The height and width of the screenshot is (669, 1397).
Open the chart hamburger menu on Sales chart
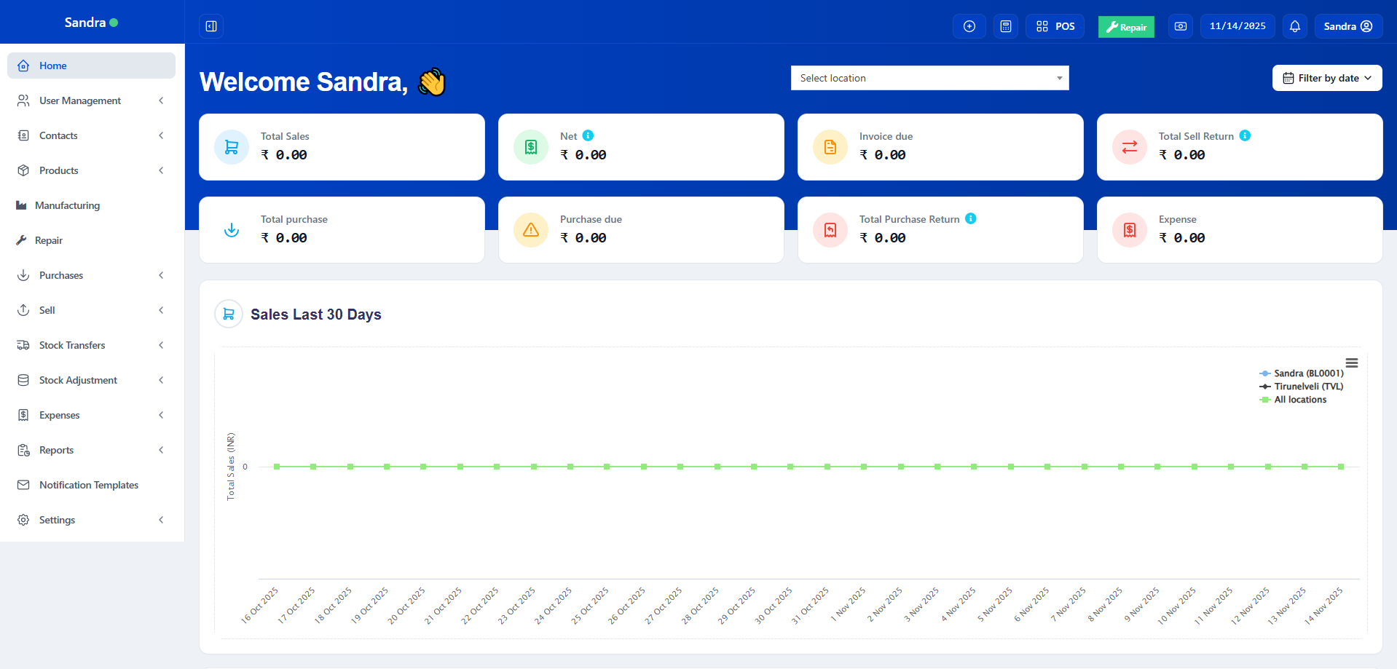click(x=1351, y=363)
